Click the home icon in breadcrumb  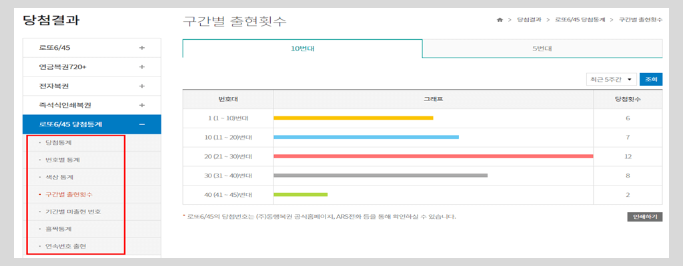(x=500, y=20)
